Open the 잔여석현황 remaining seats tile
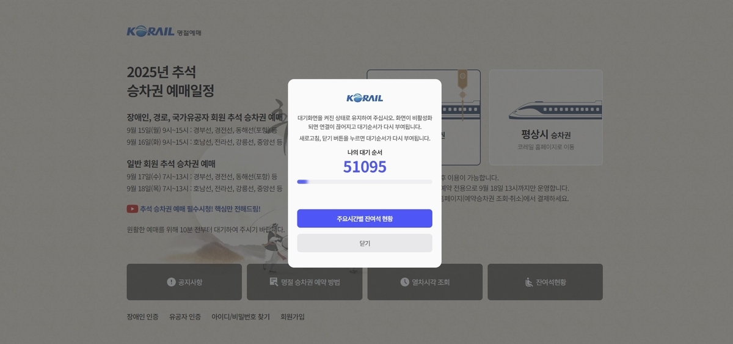 click(x=545, y=282)
